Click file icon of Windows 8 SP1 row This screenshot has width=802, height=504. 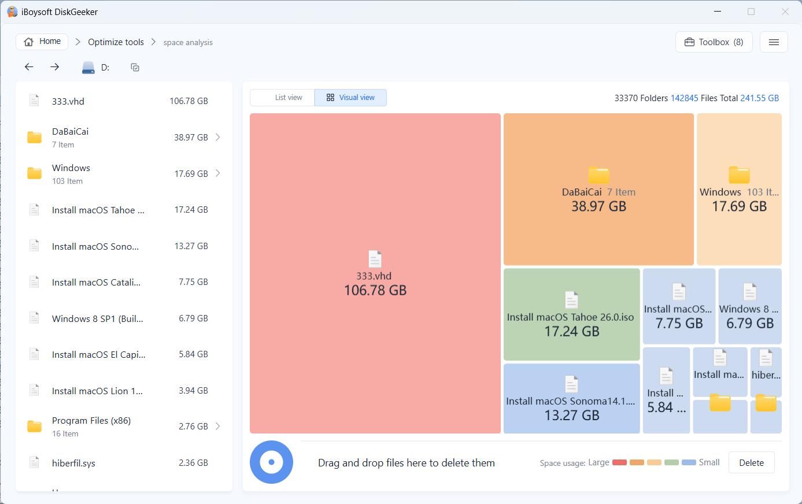[35, 318]
